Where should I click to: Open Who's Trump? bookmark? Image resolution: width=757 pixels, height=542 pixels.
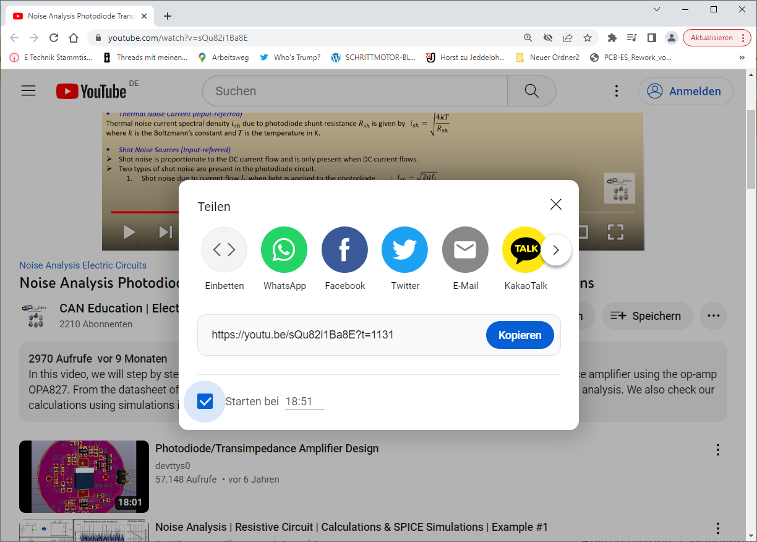pyautogui.click(x=289, y=58)
